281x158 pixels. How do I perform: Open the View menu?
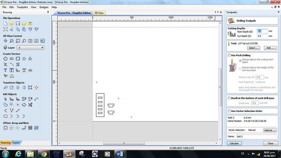[x=33, y=7]
